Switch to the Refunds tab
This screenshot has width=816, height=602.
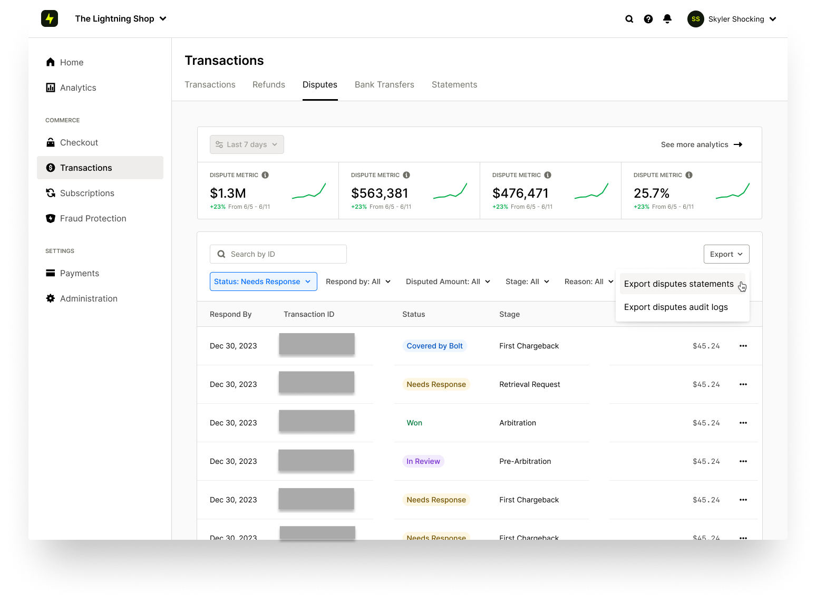269,84
